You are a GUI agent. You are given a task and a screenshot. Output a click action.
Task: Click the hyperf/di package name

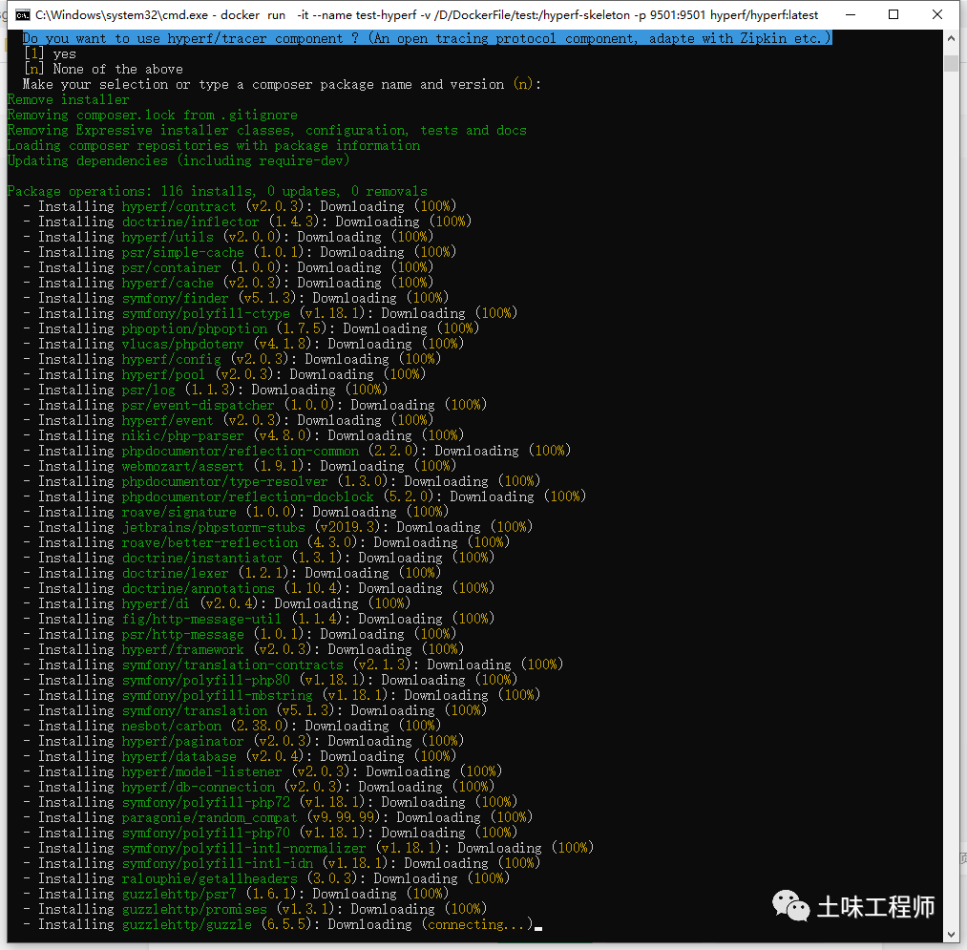[156, 603]
